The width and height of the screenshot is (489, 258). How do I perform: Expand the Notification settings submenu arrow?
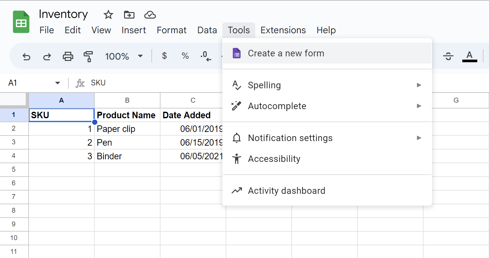coord(419,138)
